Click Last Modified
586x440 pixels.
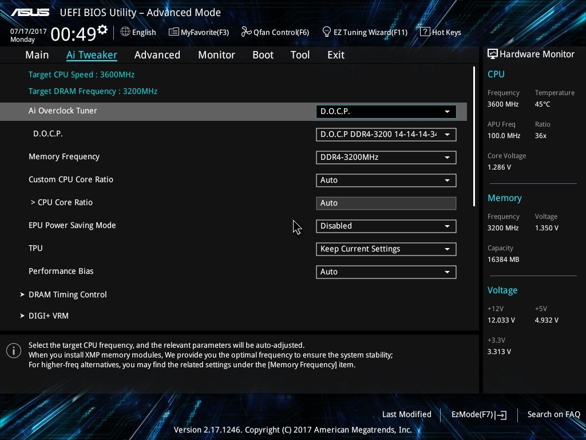pyautogui.click(x=407, y=414)
